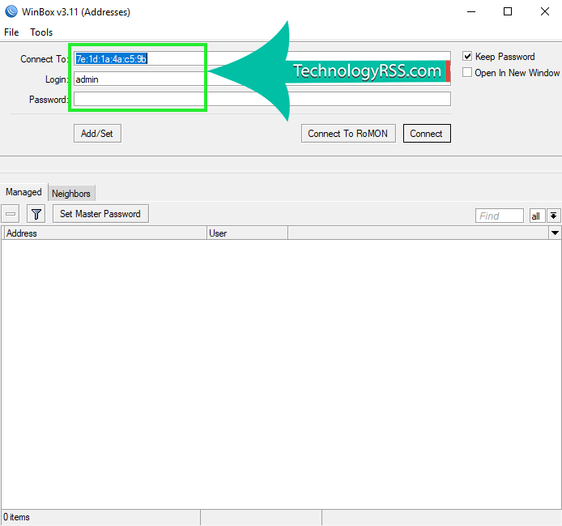562x526 pixels.
Task: Focus the Login field containing admin
Action: 138,79
